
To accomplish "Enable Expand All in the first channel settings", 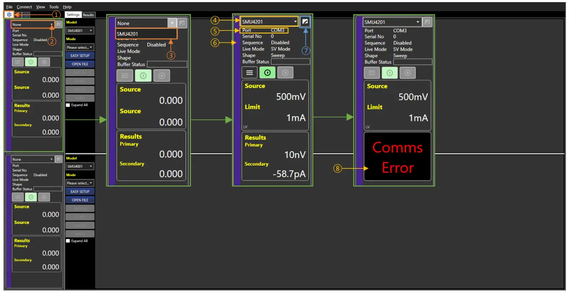I will point(68,105).
